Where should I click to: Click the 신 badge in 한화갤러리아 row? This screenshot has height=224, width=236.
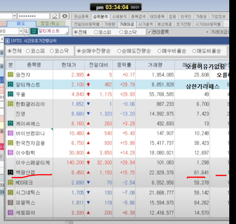[x=10, y=104]
